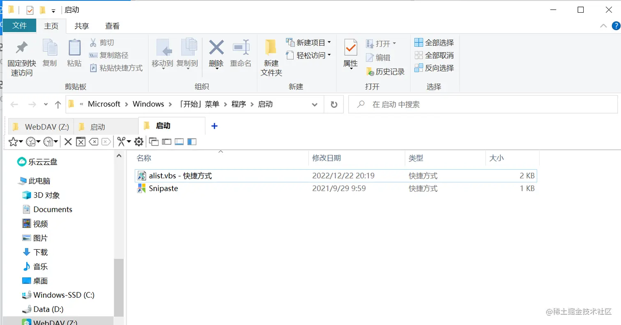The width and height of the screenshot is (621, 325).
Task: Open the recent files history icon
Action: 48,141
